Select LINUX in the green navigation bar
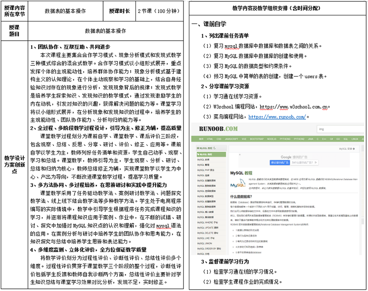This screenshot has width=368, height=291. 354,138
